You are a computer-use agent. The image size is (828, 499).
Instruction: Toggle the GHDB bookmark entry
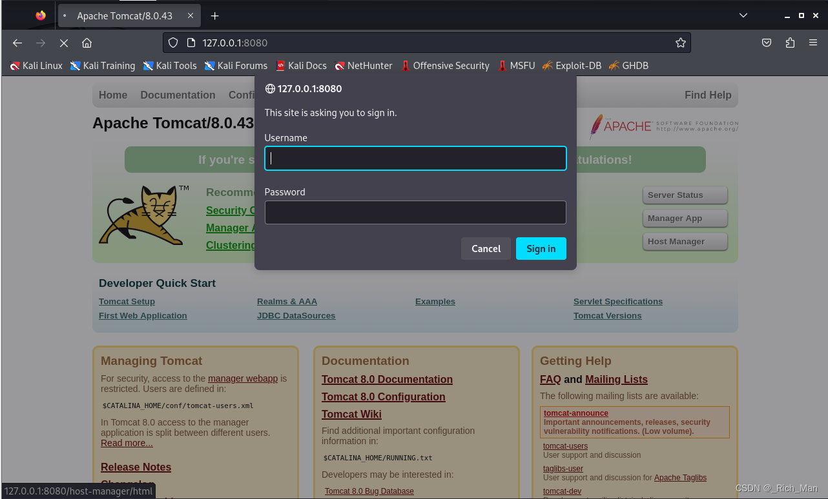[628, 65]
